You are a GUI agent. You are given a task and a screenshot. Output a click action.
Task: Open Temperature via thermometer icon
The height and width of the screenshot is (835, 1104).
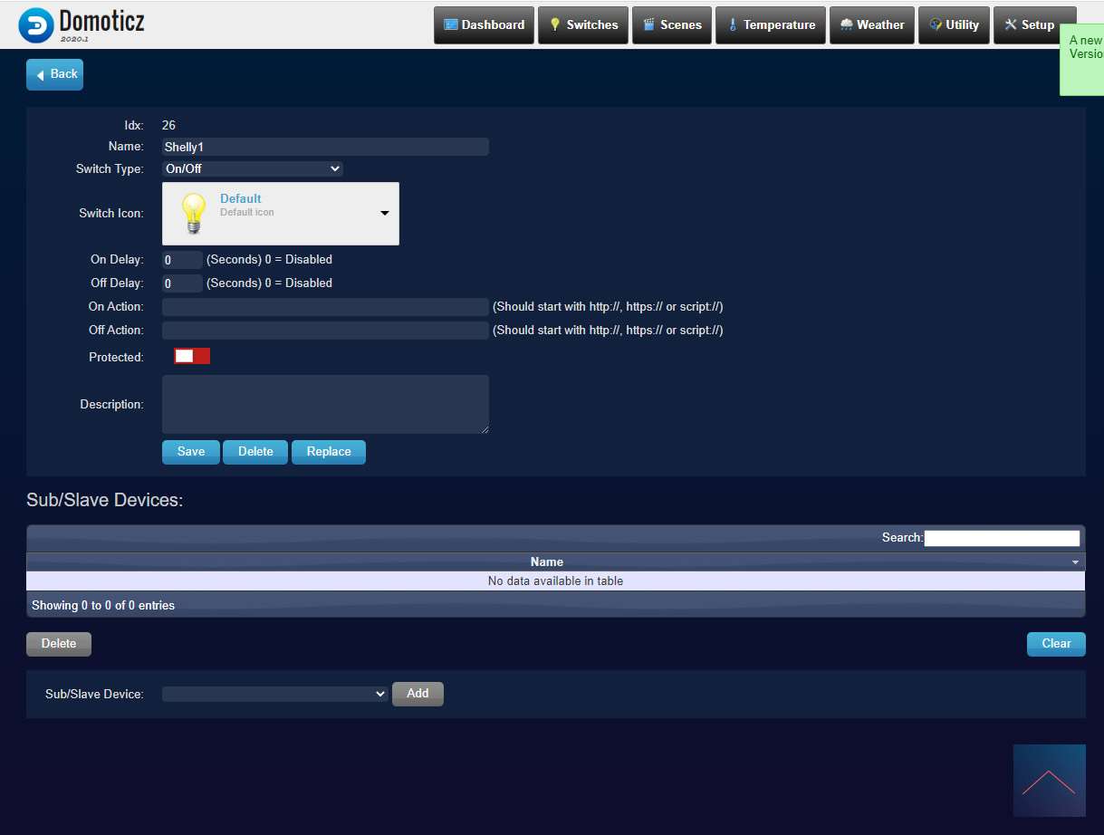[733, 25]
